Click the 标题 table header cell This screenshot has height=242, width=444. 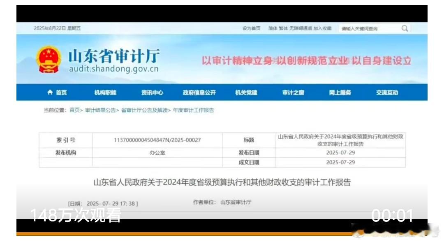(x=249, y=140)
